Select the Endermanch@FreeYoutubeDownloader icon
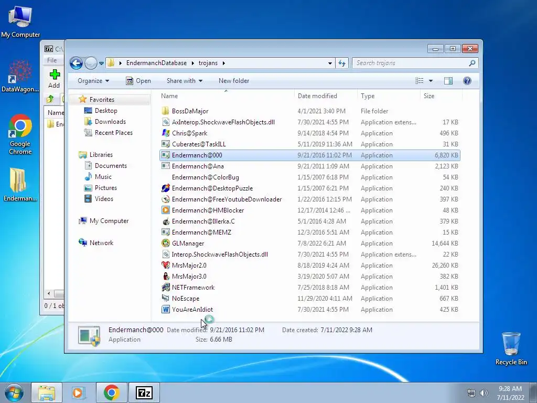 [165, 199]
